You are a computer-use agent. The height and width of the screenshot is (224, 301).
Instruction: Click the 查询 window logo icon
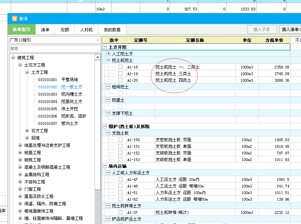[x=14, y=18]
